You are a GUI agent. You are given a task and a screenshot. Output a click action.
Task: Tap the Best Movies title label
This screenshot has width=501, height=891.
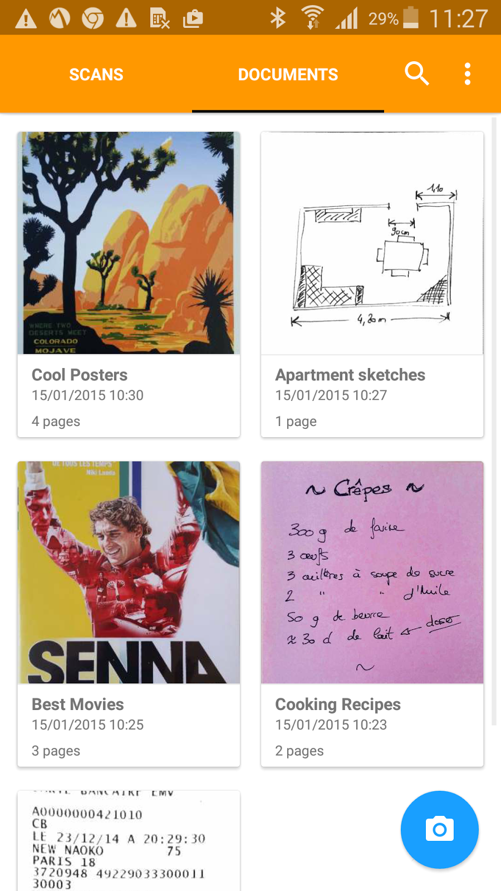78,704
